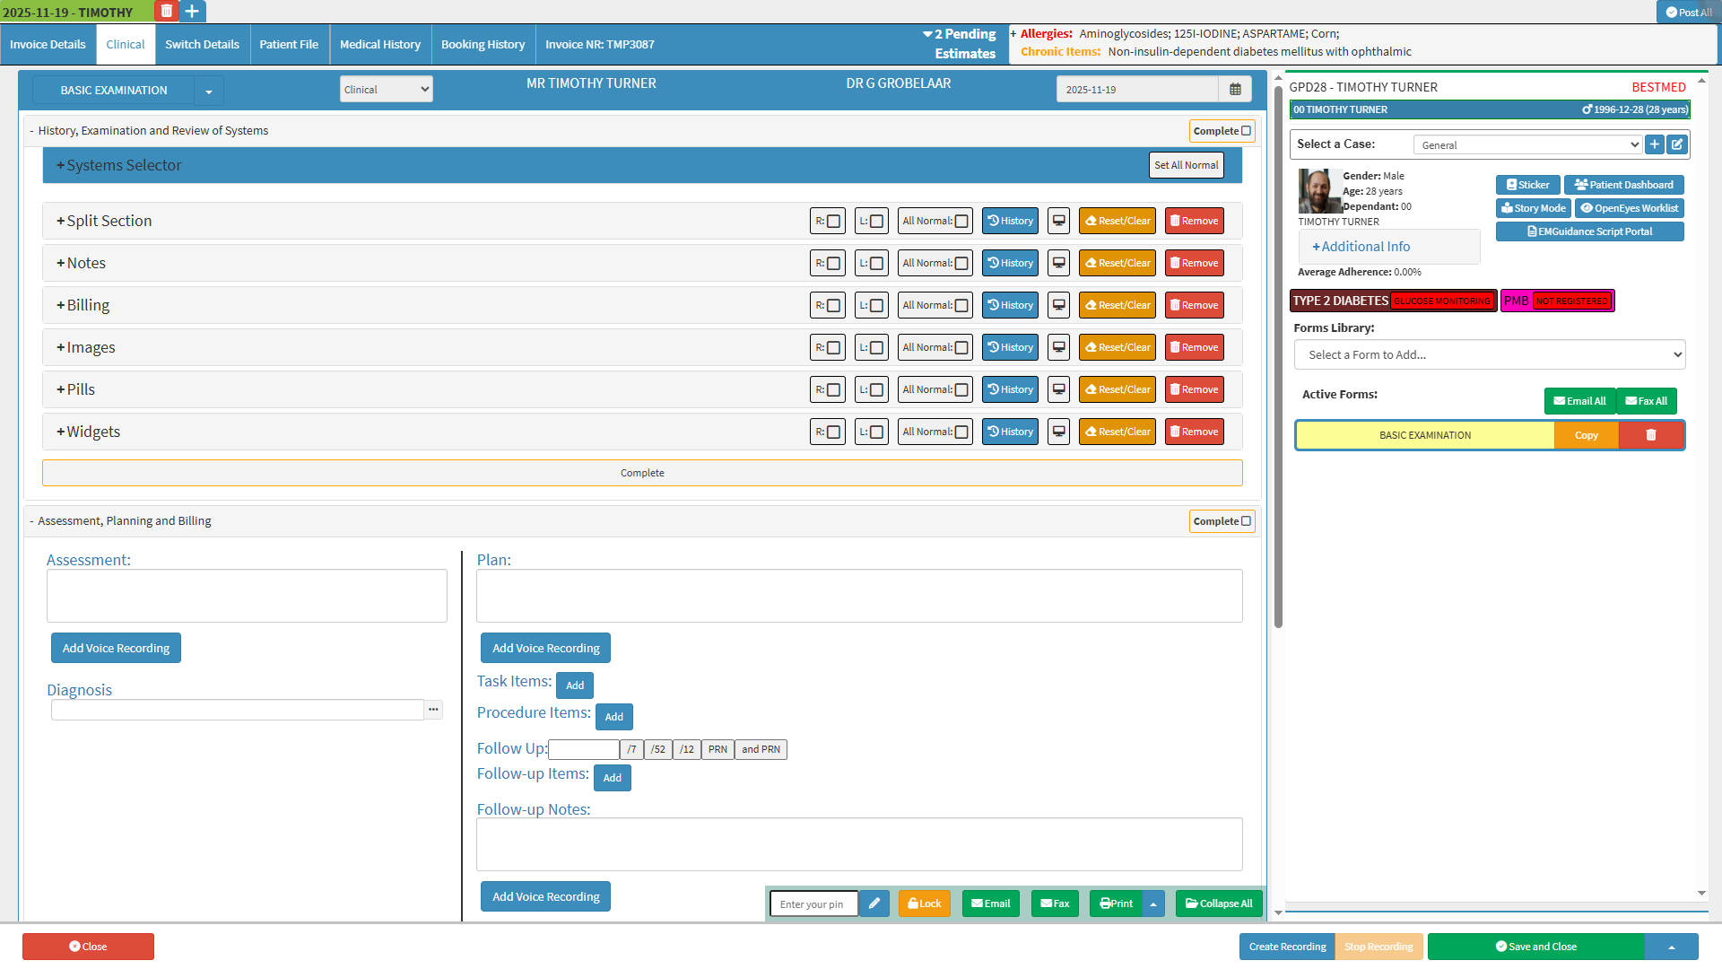
Task: Check the R checkbox in the Split Section row
Action: [x=833, y=221]
